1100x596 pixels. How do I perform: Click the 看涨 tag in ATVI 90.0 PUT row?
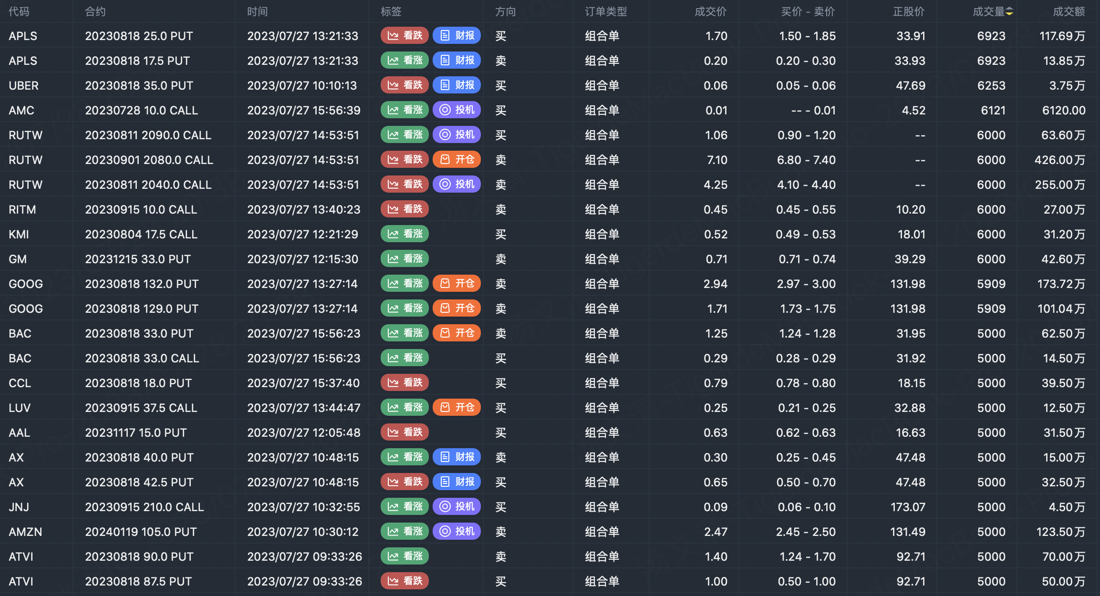(x=405, y=556)
